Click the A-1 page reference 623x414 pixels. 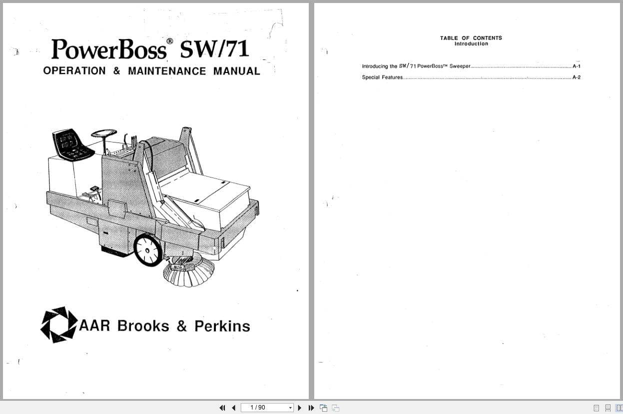577,65
